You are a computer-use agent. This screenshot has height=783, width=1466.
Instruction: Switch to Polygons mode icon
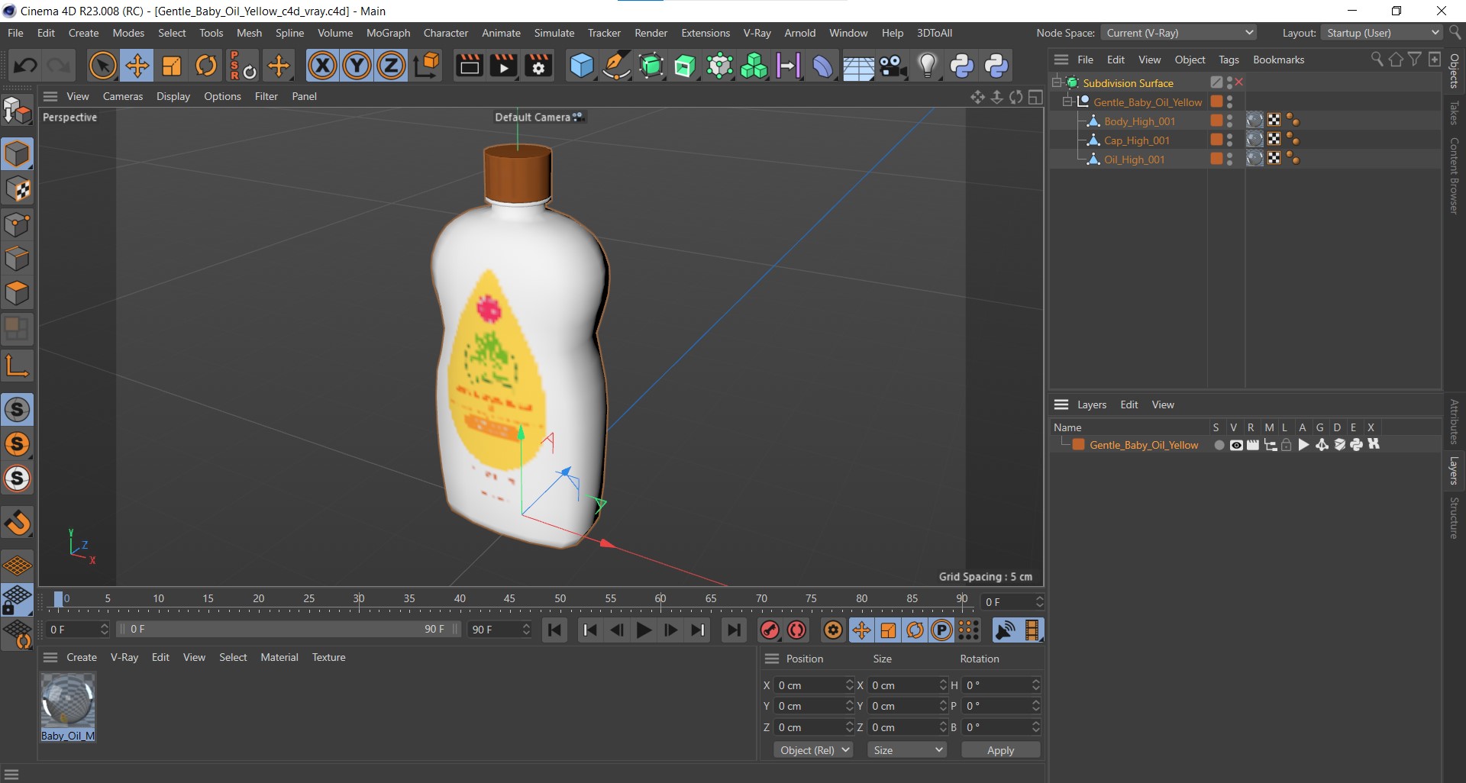click(18, 294)
